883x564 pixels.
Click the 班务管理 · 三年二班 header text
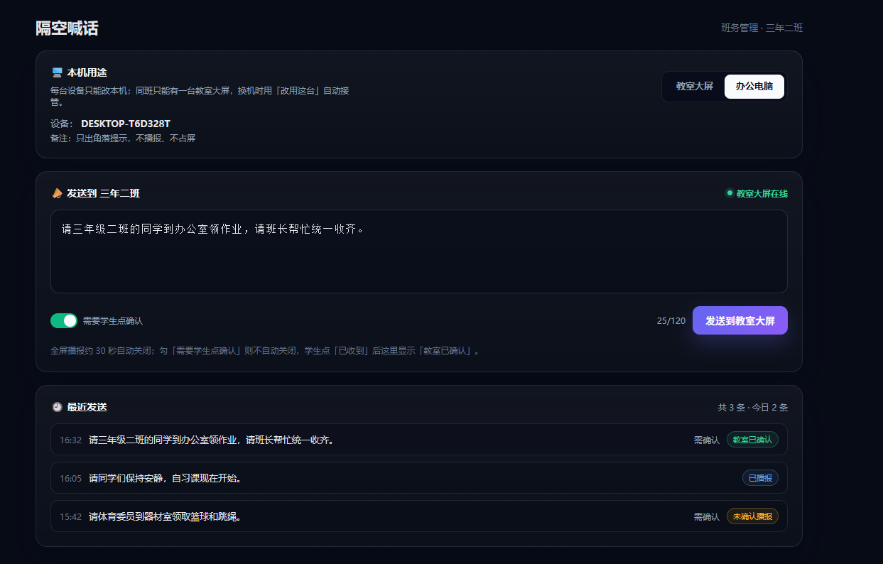pyautogui.click(x=762, y=28)
